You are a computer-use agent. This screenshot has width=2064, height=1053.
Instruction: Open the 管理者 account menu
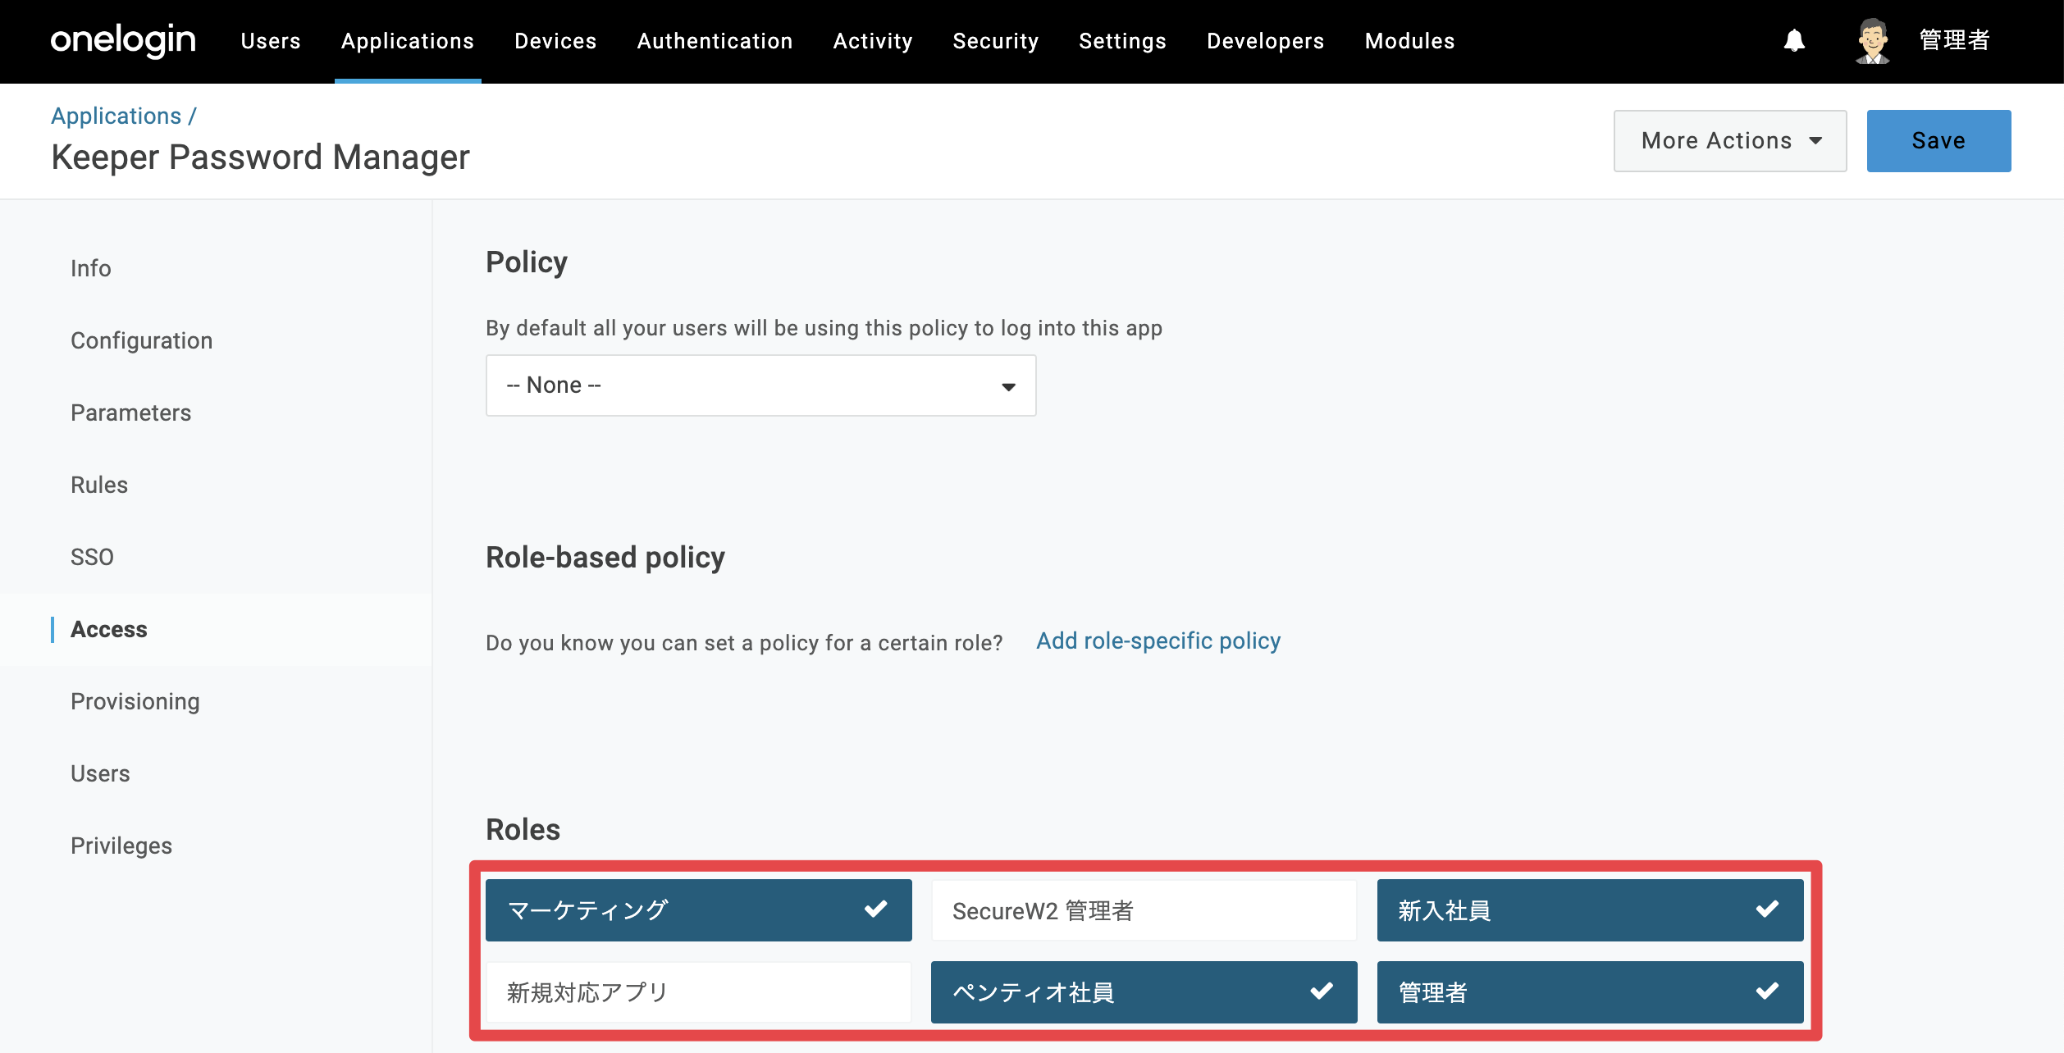pyautogui.click(x=1954, y=40)
